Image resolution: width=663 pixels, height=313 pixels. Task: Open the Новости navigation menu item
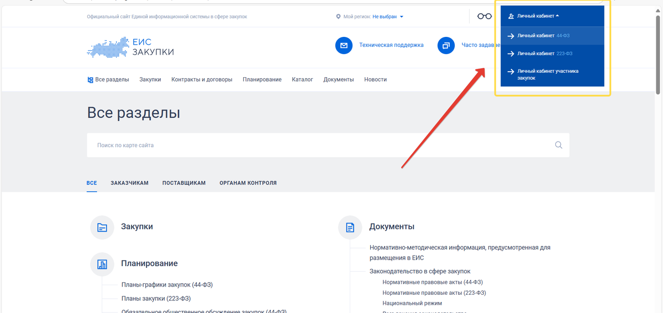click(375, 79)
